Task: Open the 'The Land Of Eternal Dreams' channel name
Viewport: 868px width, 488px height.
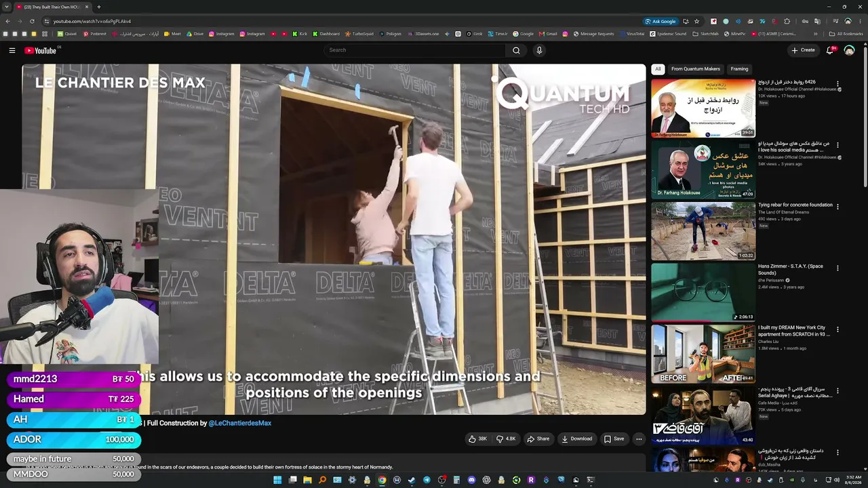Action: [784, 212]
